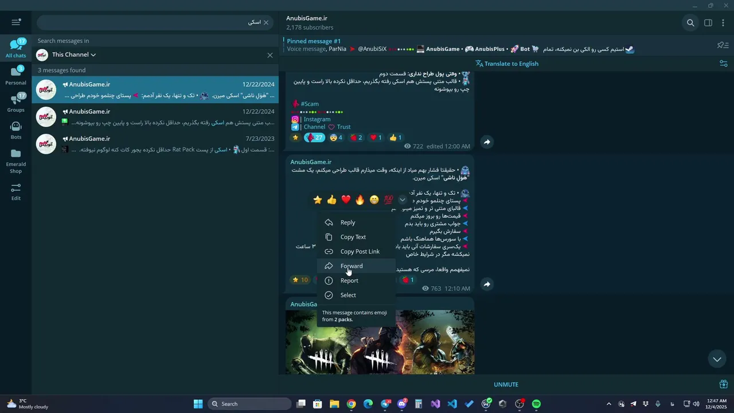Click Translate to English
The width and height of the screenshot is (734, 413).
coord(507,64)
